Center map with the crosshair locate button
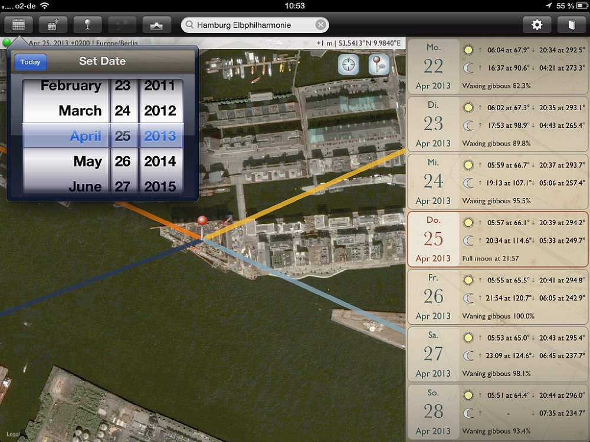590x442 pixels. tap(348, 65)
